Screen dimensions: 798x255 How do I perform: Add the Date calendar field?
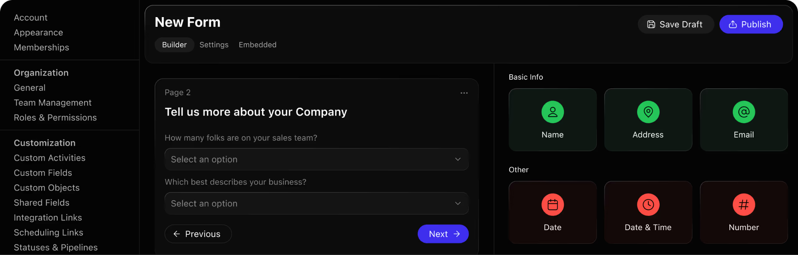pyautogui.click(x=553, y=212)
